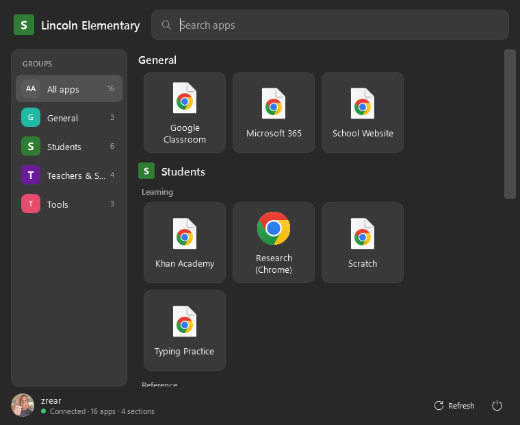
Task: Launch Microsoft 365 app tile
Action: (x=273, y=112)
